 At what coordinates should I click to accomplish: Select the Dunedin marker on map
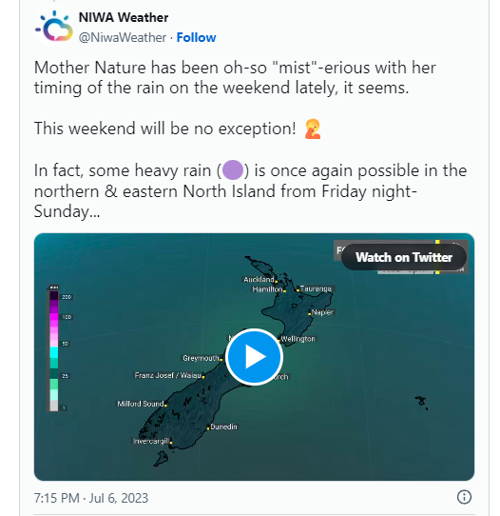click(x=208, y=428)
